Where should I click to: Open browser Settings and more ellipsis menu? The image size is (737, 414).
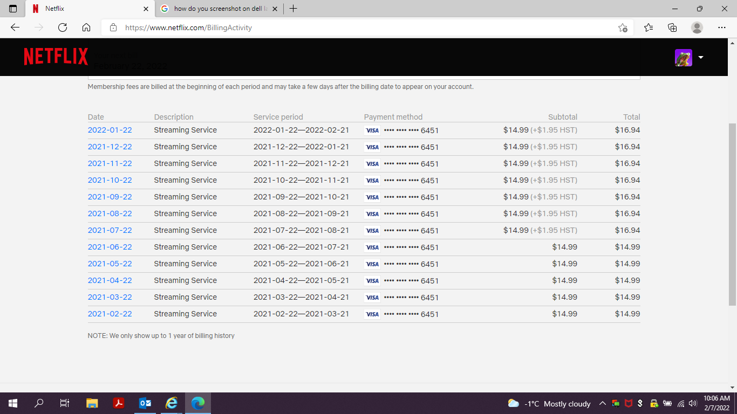pyautogui.click(x=722, y=27)
